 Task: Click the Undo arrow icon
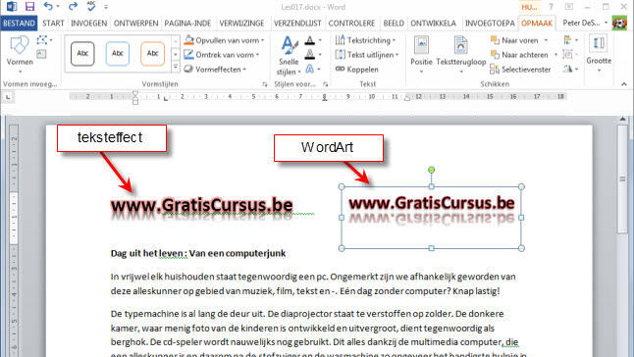[48, 7]
